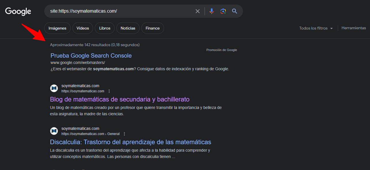Select the soymatematicas.com site name above Blog result
The image size is (370, 170).
tap(80, 86)
